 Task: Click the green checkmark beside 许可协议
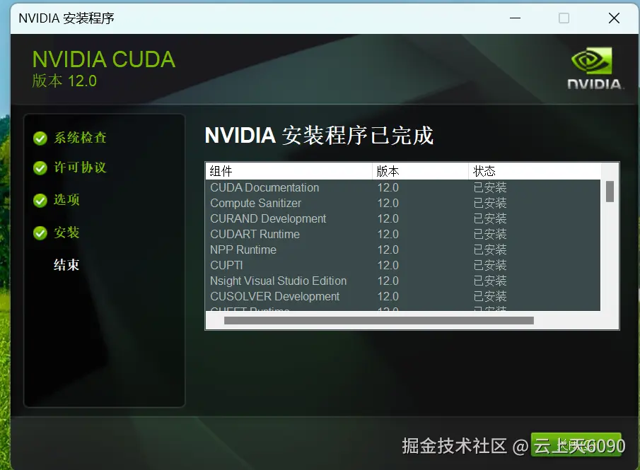40,168
